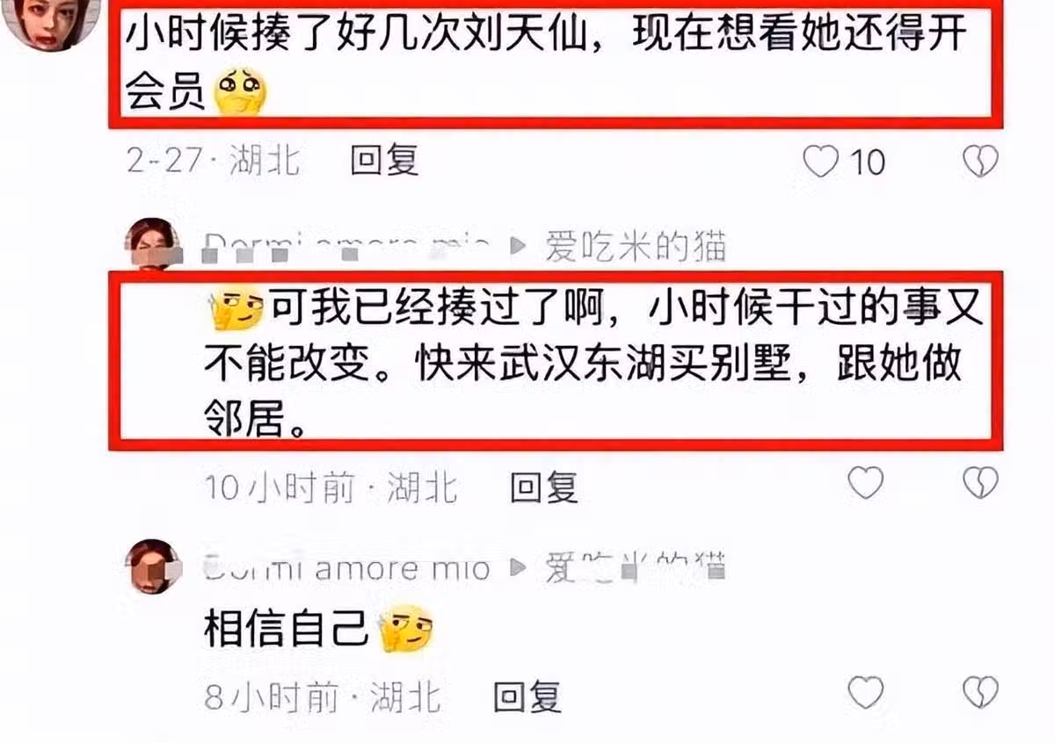
Task: Open avatar beside the 相信自己 reply
Action: (x=154, y=566)
